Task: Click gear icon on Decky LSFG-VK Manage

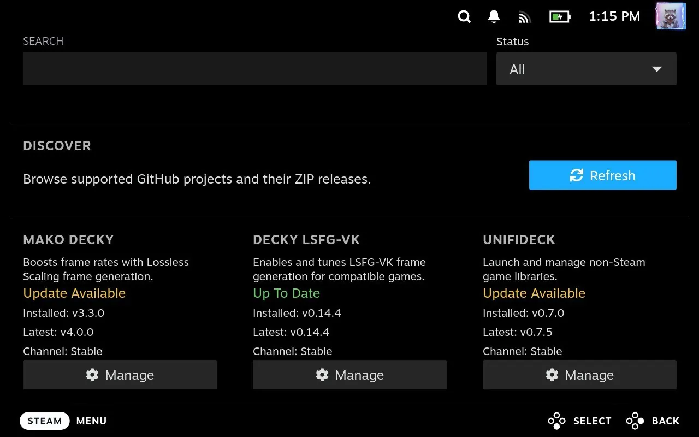Action: 322,375
